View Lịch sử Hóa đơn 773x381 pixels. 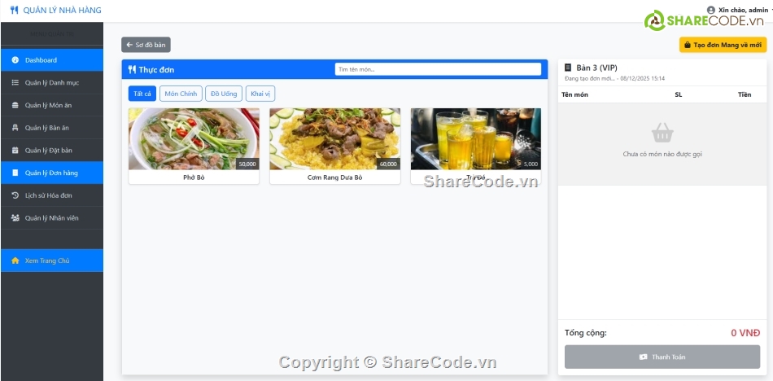[52, 195]
